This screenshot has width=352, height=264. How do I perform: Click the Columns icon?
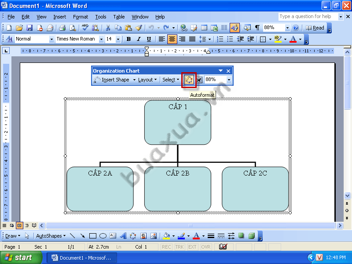(x=224, y=28)
